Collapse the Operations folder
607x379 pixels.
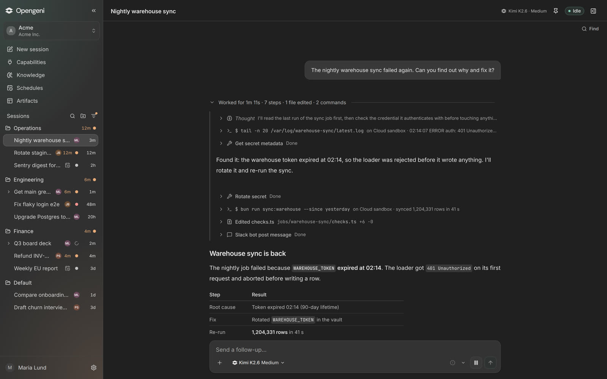tap(51, 128)
